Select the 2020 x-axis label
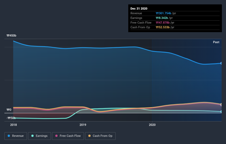Viewport: 226px width, 144px height. click(152, 125)
